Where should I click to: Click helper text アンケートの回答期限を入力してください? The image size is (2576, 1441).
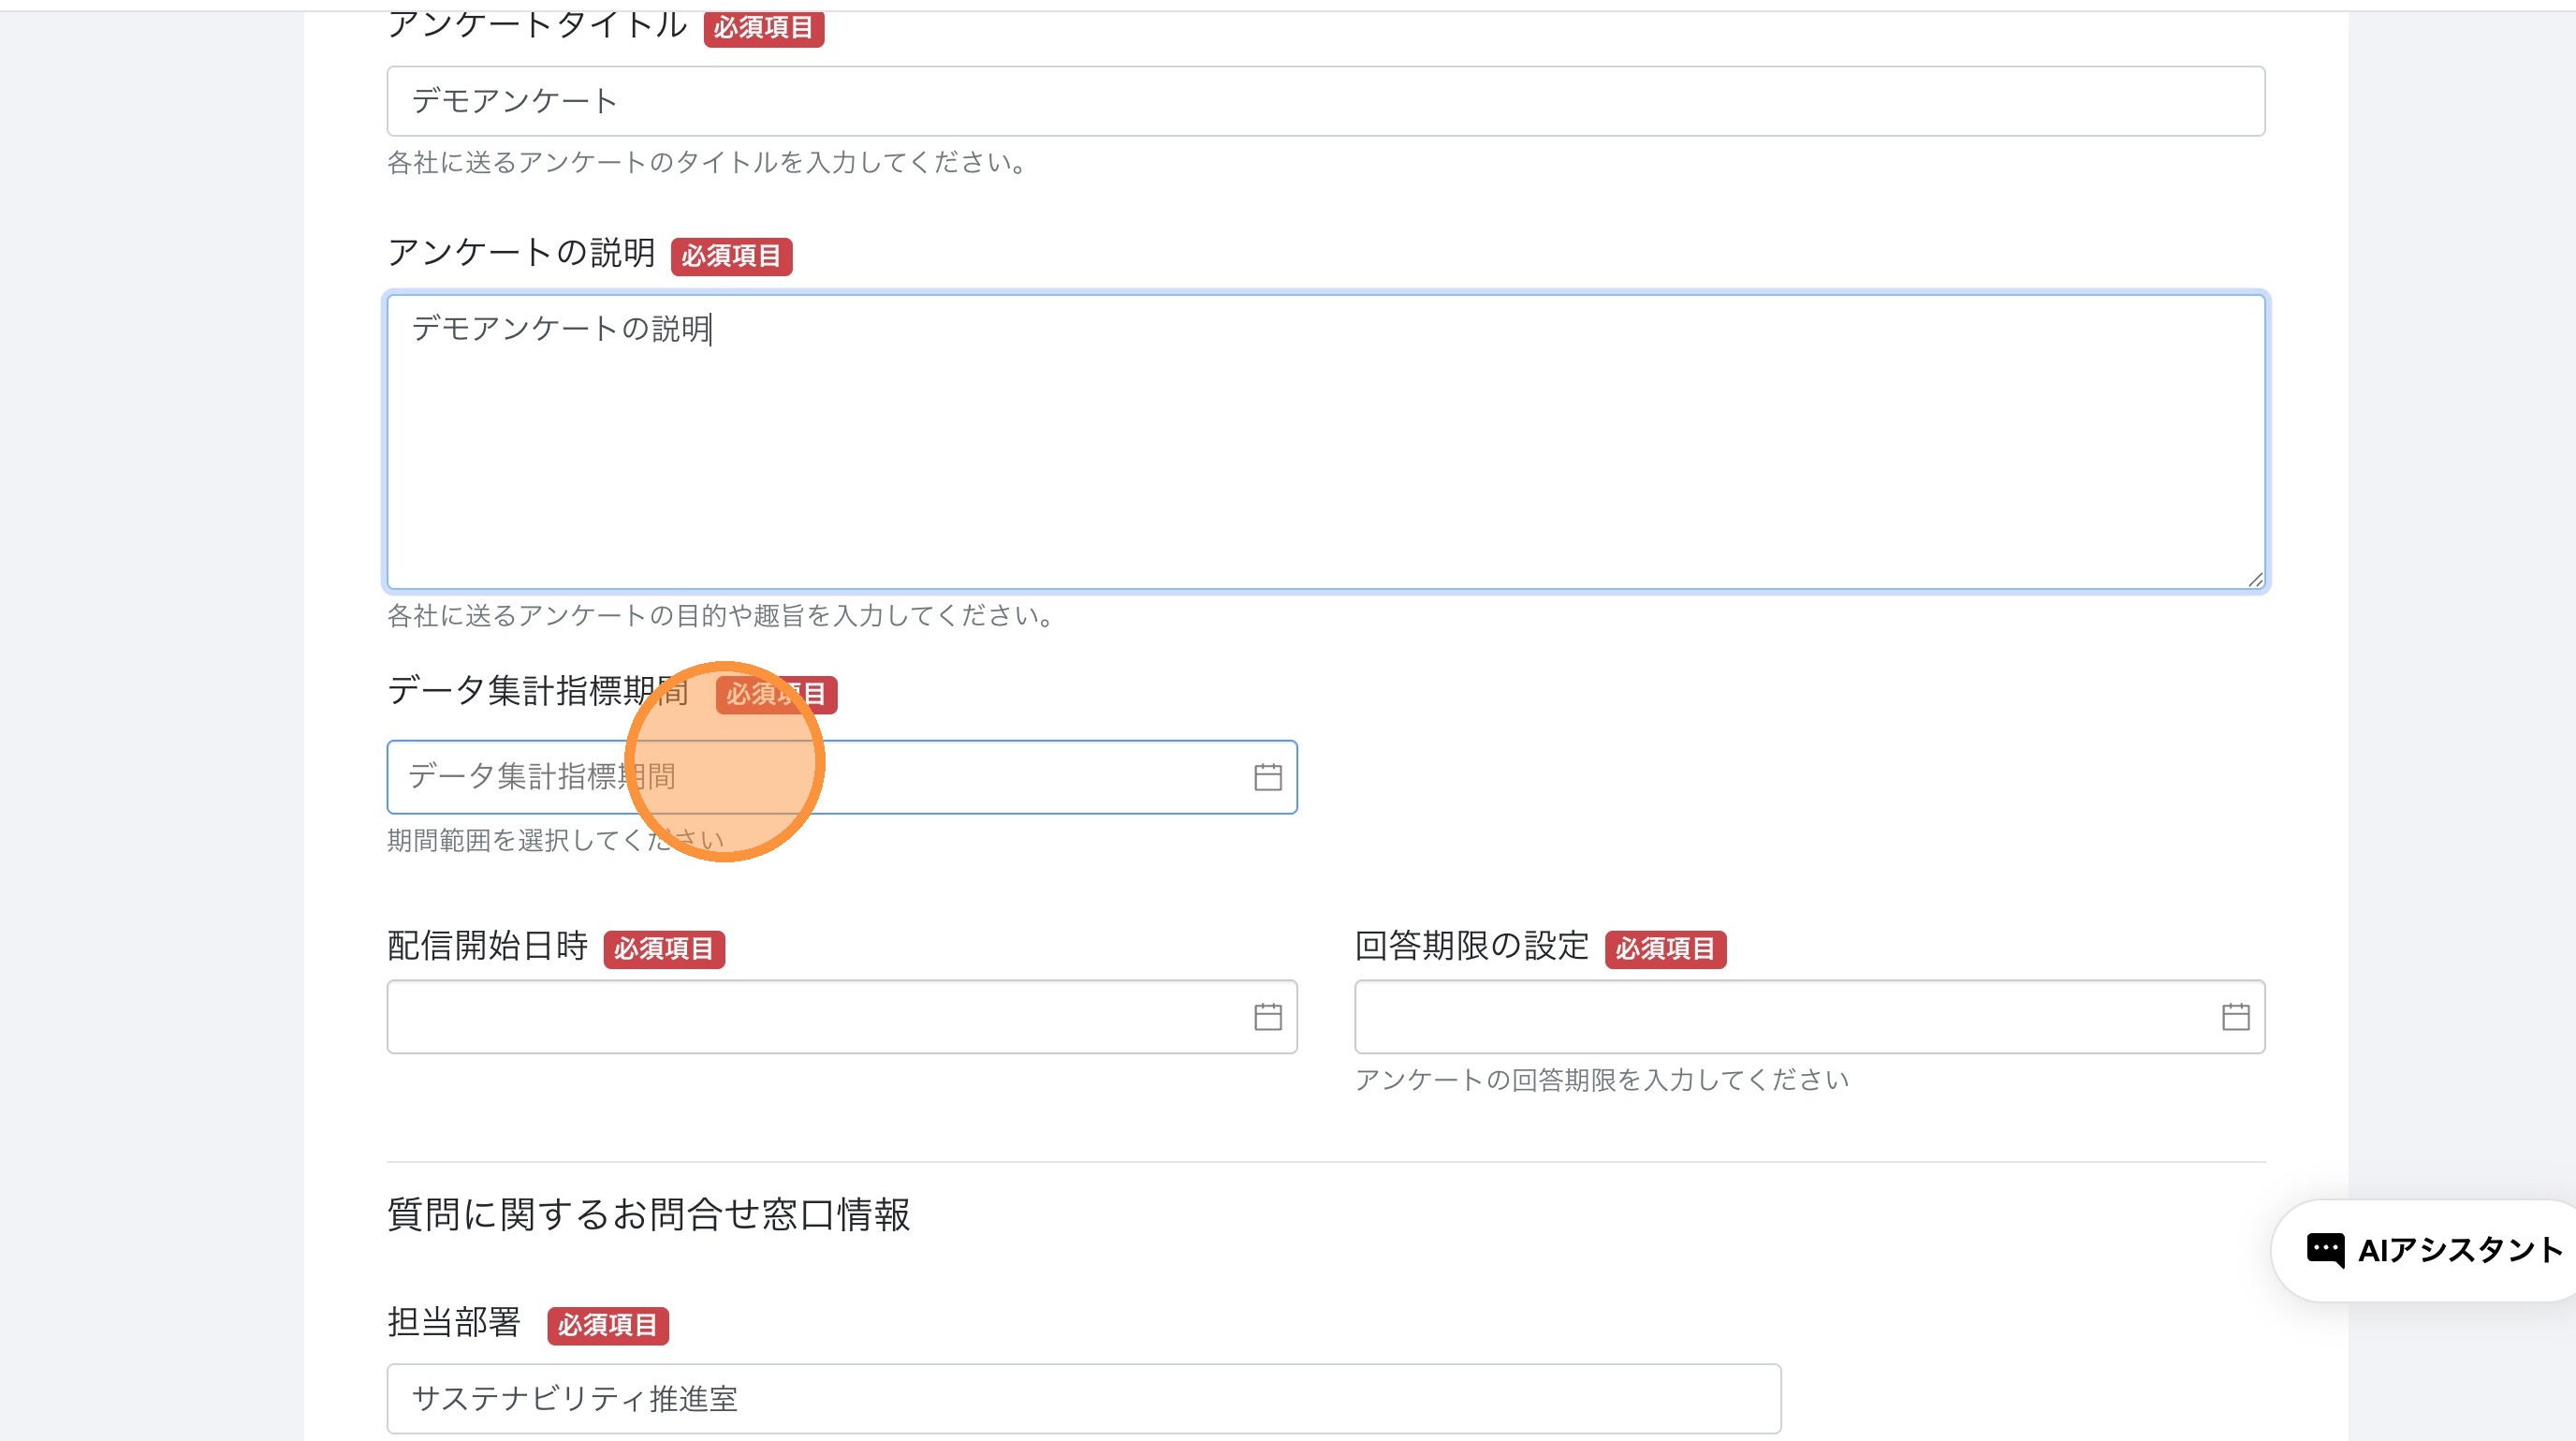(1601, 1079)
